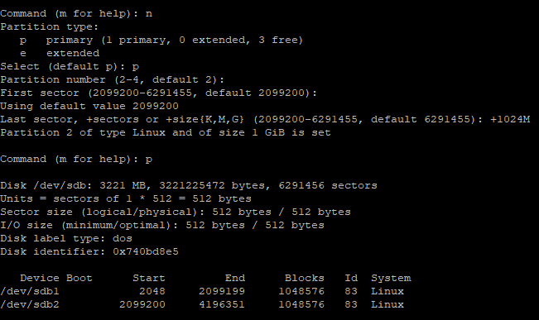
Task: Click '6291456 sectors' in the Disk line
Action: click(328, 186)
